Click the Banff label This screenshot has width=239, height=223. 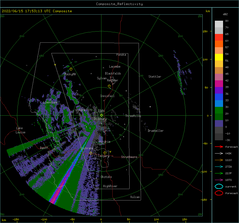click(x=44, y=148)
